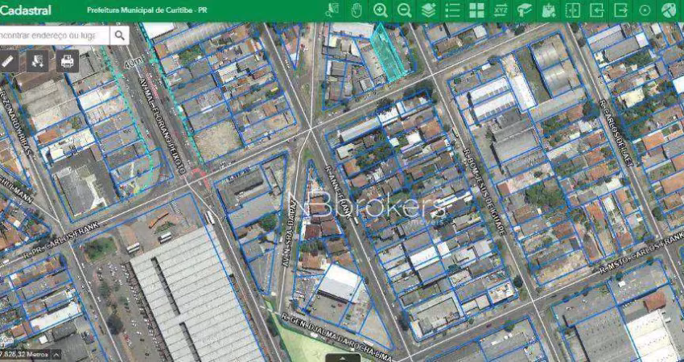684x362 pixels.
Task: Focus the address search field
Action: [x=52, y=35]
